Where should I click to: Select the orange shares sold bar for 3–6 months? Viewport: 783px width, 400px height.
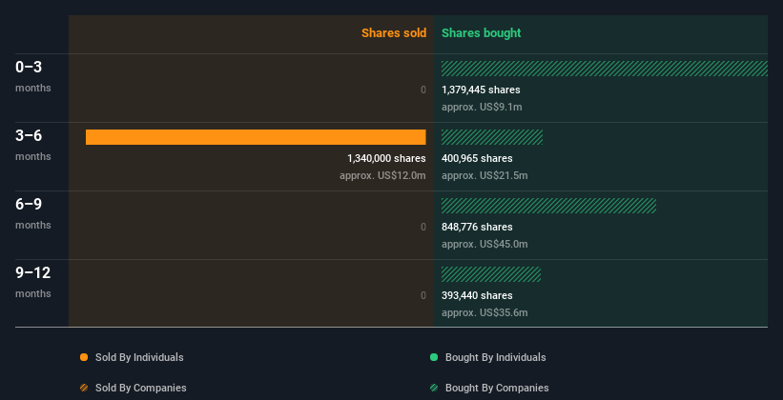pyautogui.click(x=256, y=137)
